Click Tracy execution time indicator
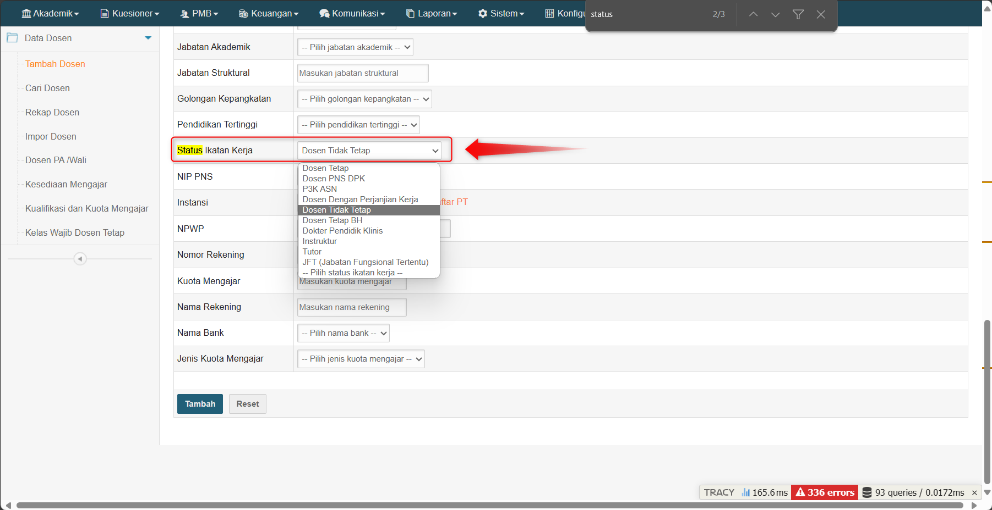Image resolution: width=992 pixels, height=510 pixels. [x=764, y=492]
